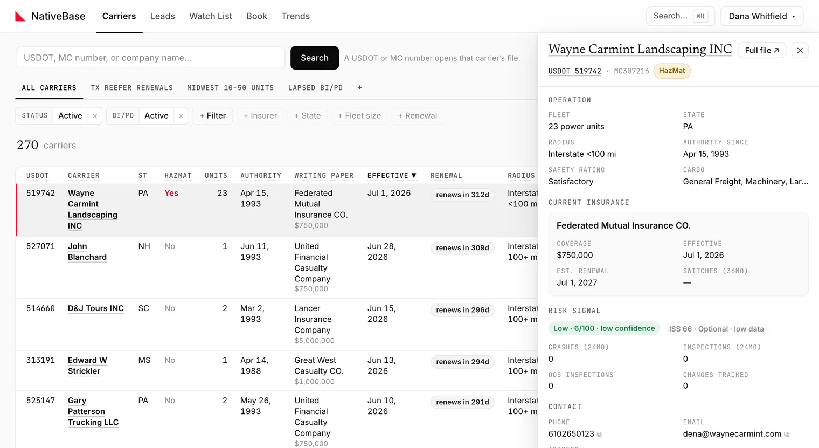Viewport: 819px width, 448px height.
Task: Click USDOT number 514660 in the table
Action: 40,308
